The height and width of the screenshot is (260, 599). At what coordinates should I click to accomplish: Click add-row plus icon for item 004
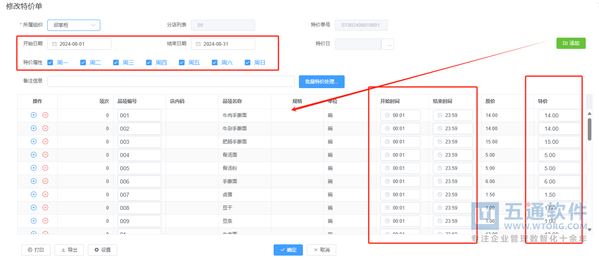[34, 155]
